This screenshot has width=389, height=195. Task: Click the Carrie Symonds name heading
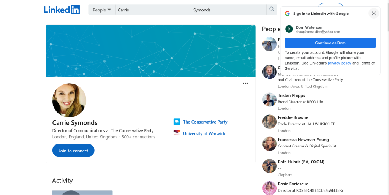tap(75, 122)
